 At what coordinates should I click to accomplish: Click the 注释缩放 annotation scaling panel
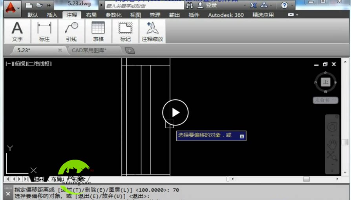click(x=152, y=31)
